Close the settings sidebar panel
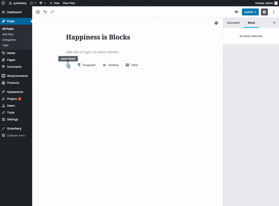Screen dimensions: 279x206 point(274,22)
